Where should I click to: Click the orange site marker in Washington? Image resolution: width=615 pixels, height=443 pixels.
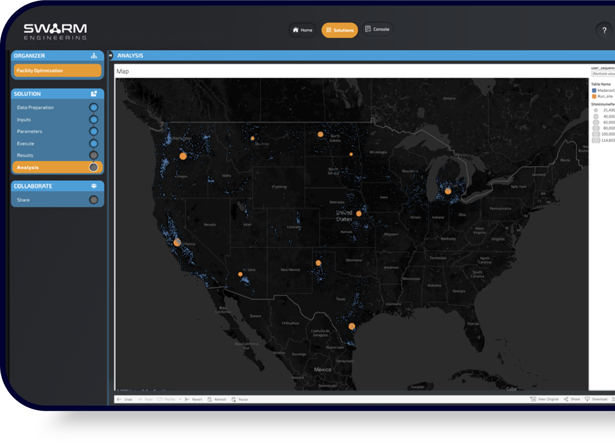click(183, 156)
